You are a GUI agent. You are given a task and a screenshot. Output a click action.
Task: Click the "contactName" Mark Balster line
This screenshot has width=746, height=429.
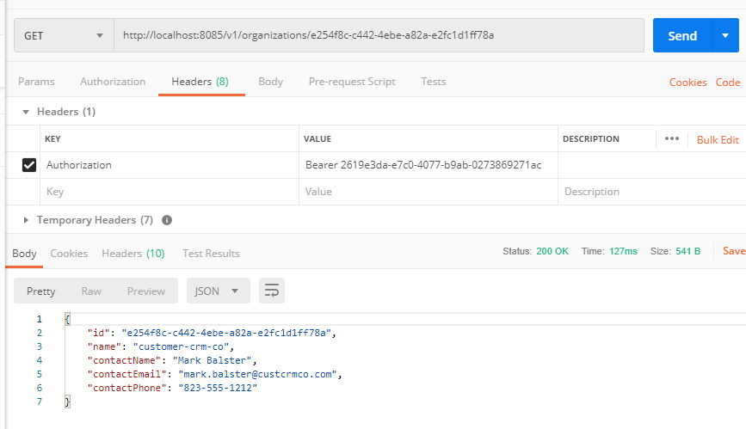[x=172, y=360]
